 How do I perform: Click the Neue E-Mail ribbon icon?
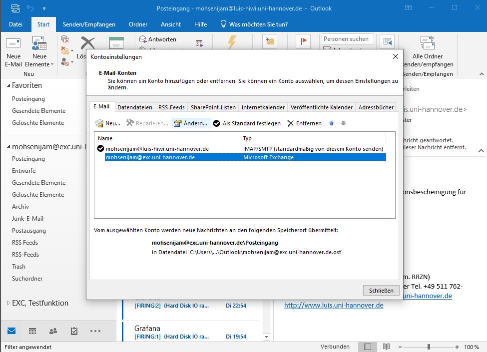[x=13, y=43]
